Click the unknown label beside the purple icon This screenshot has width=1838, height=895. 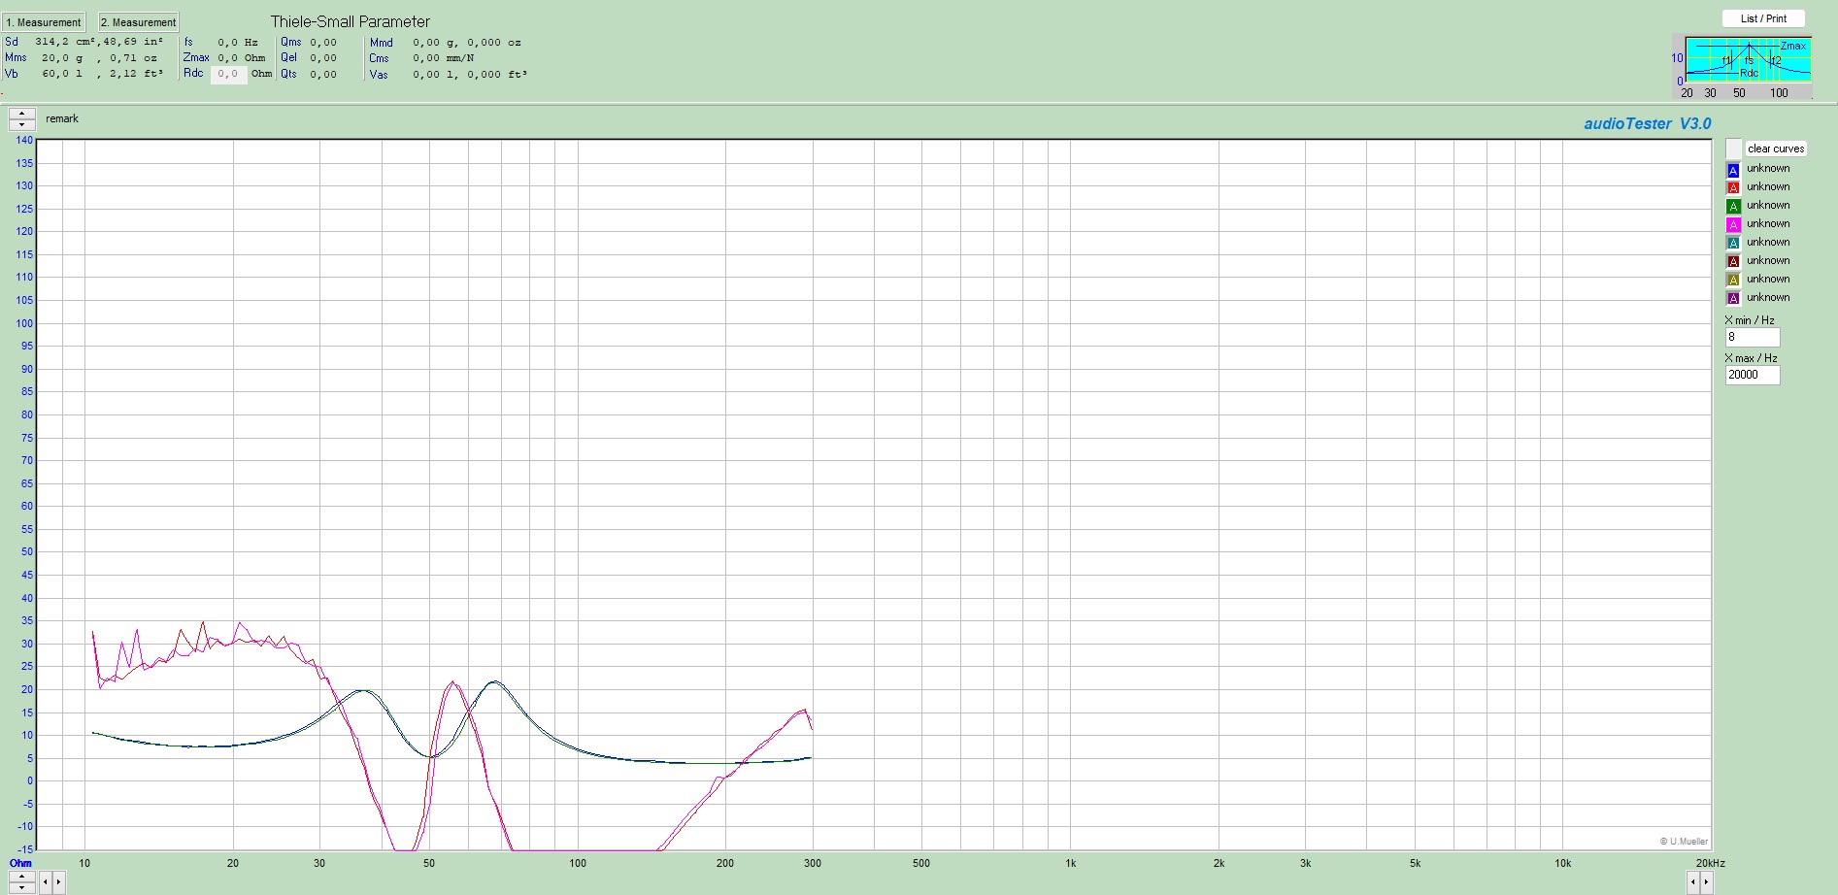pos(1768,297)
